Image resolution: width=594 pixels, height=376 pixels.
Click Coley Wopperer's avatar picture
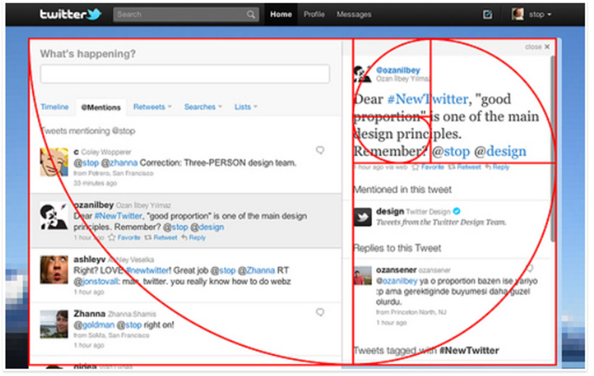click(x=54, y=162)
